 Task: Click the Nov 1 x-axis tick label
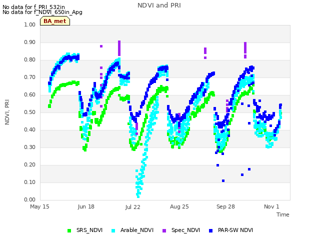click(x=271, y=206)
